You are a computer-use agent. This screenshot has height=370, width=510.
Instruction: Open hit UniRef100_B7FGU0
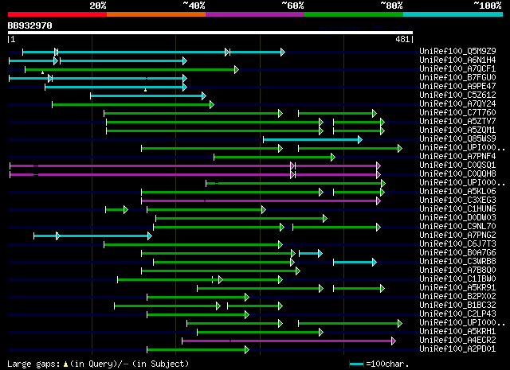click(x=457, y=77)
